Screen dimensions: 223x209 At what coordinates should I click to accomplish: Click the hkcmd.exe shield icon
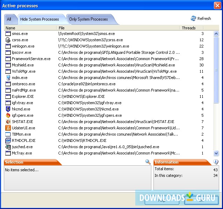(x=8, y=109)
